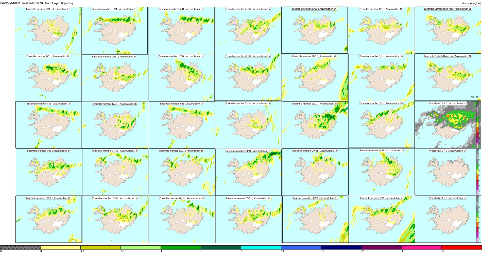This screenshot has width=482, height=253.
Task: Open the Ensemble member 7/31 map panel
Action: point(48,78)
